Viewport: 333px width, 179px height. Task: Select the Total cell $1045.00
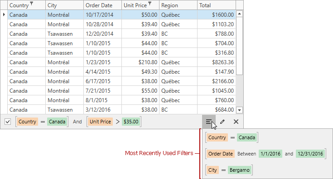coord(217,91)
